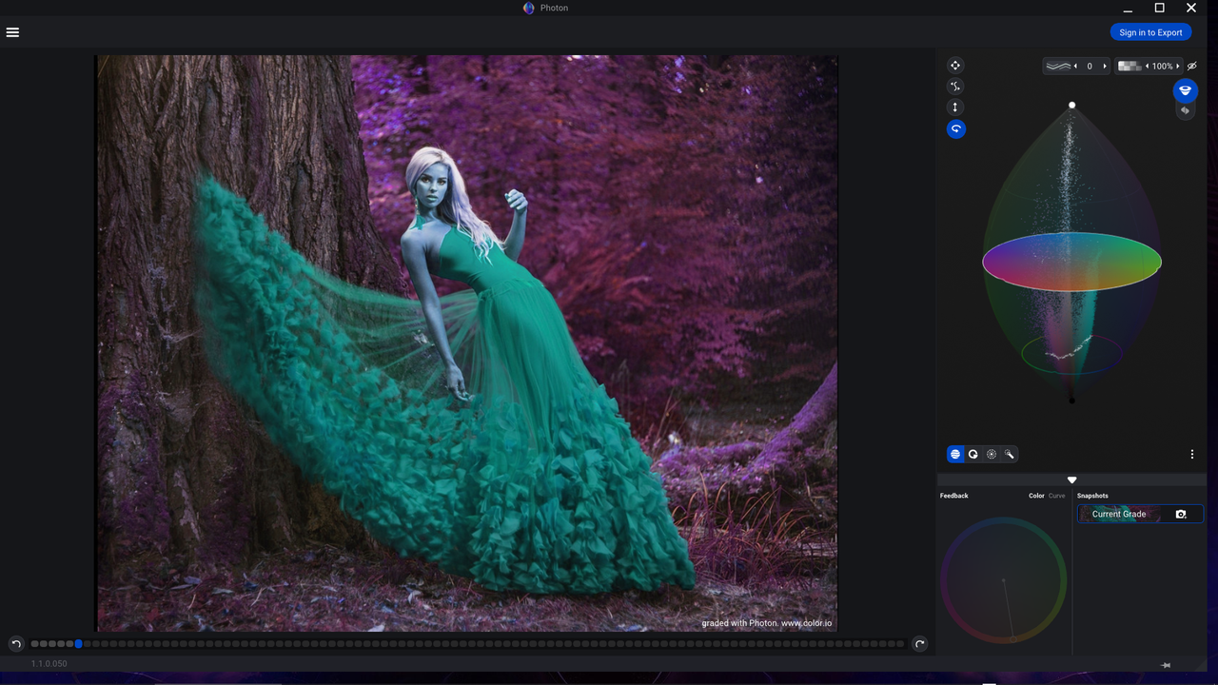This screenshot has width=1218, height=685.
Task: Click the smoothing value 0 field
Action: click(x=1090, y=67)
